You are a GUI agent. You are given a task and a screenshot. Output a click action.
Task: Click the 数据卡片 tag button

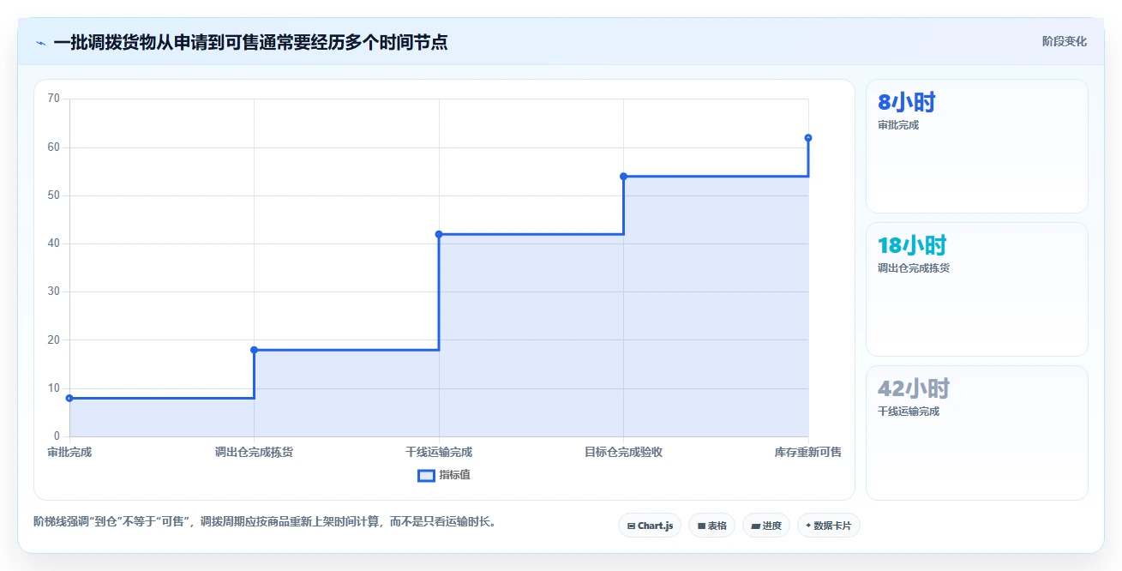pyautogui.click(x=828, y=526)
